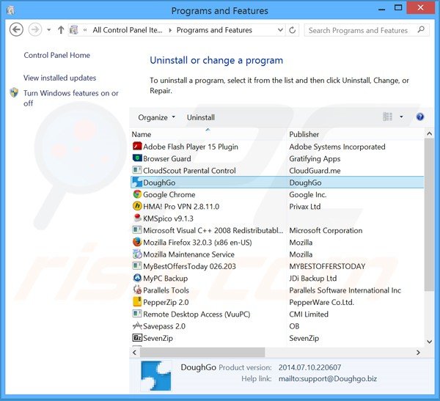Click the Google Chrome icon
The width and height of the screenshot is (440, 401).
(x=137, y=194)
